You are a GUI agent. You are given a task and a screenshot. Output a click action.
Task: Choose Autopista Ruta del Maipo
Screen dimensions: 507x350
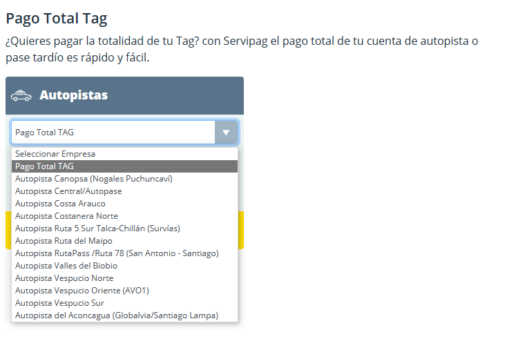[64, 241]
